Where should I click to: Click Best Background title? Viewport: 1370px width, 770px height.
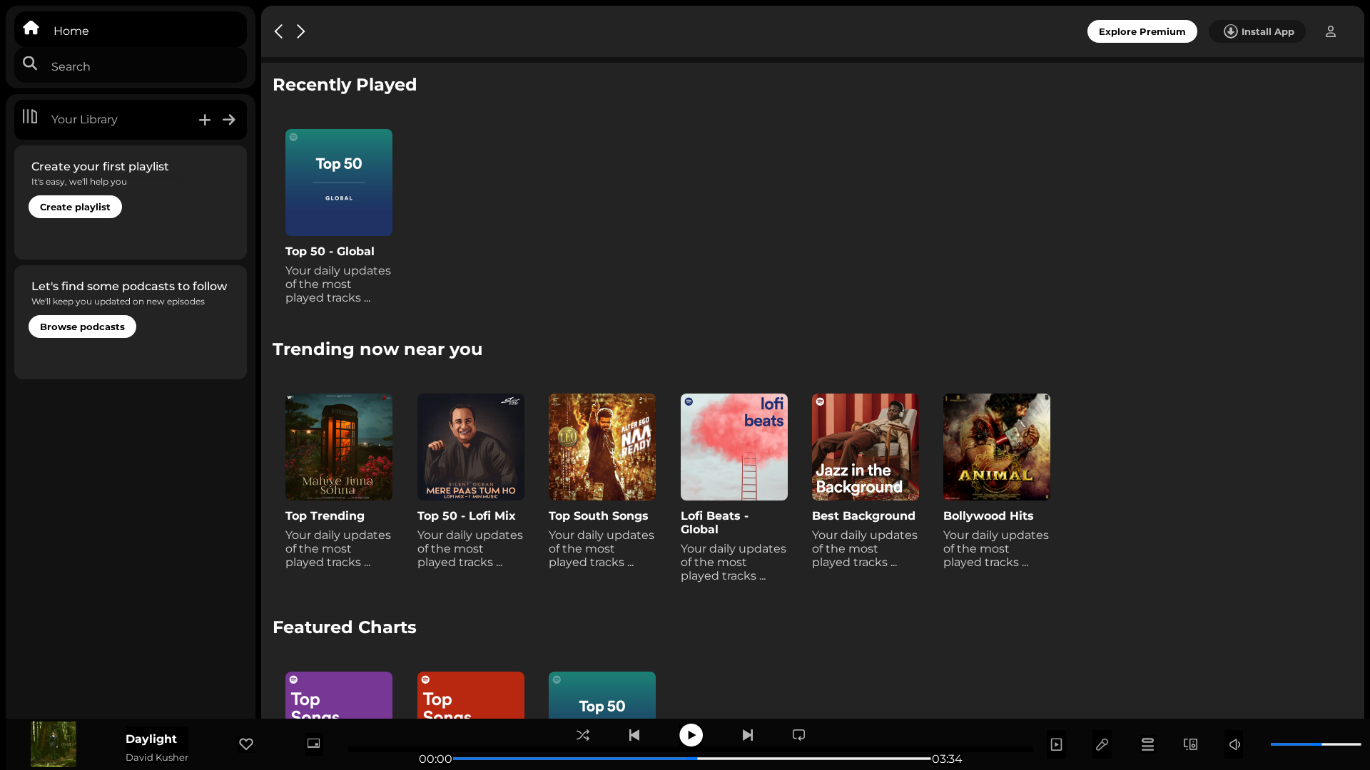click(x=863, y=515)
